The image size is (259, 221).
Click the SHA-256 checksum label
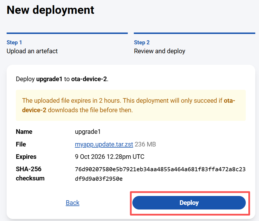30,174
